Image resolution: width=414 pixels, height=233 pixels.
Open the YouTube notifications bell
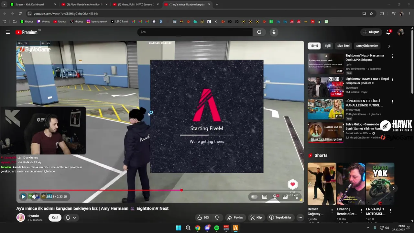tap(389, 32)
